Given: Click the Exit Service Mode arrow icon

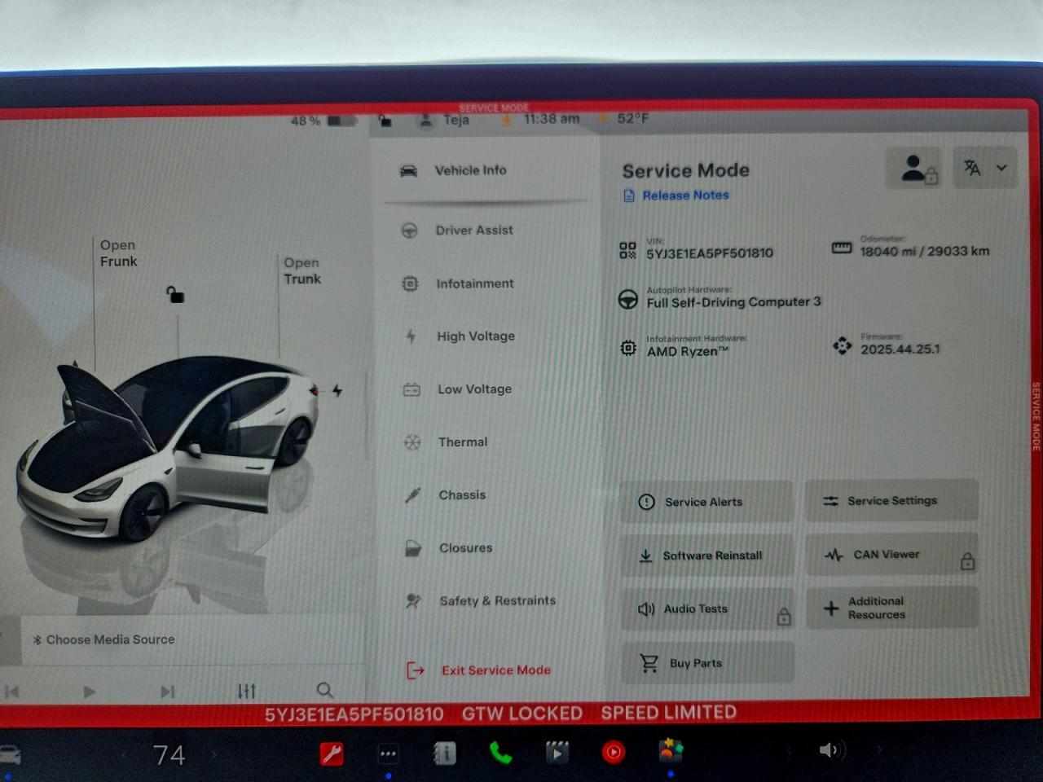Looking at the screenshot, I should 416,671.
